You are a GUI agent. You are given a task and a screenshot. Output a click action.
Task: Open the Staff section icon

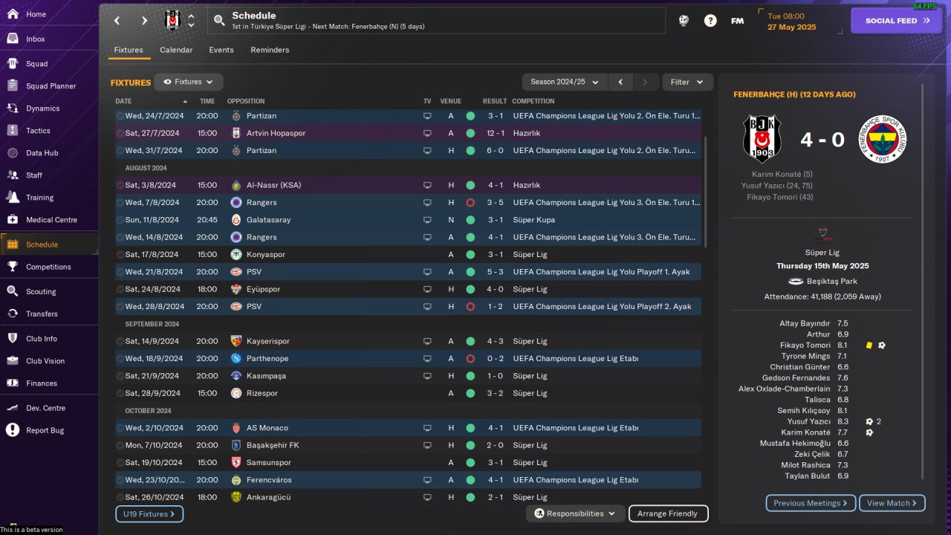(x=12, y=175)
